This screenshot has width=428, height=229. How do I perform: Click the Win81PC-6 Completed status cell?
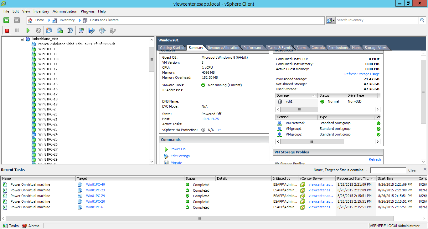(x=200, y=207)
